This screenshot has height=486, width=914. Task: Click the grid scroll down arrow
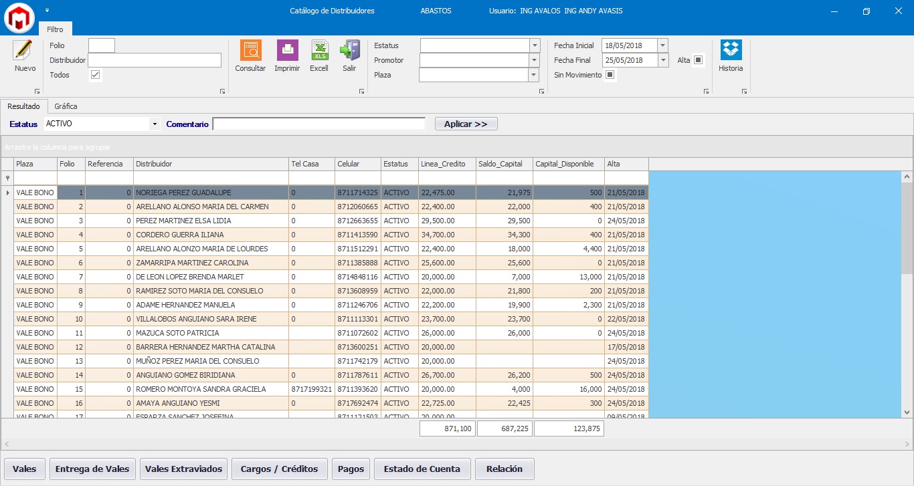pos(907,412)
